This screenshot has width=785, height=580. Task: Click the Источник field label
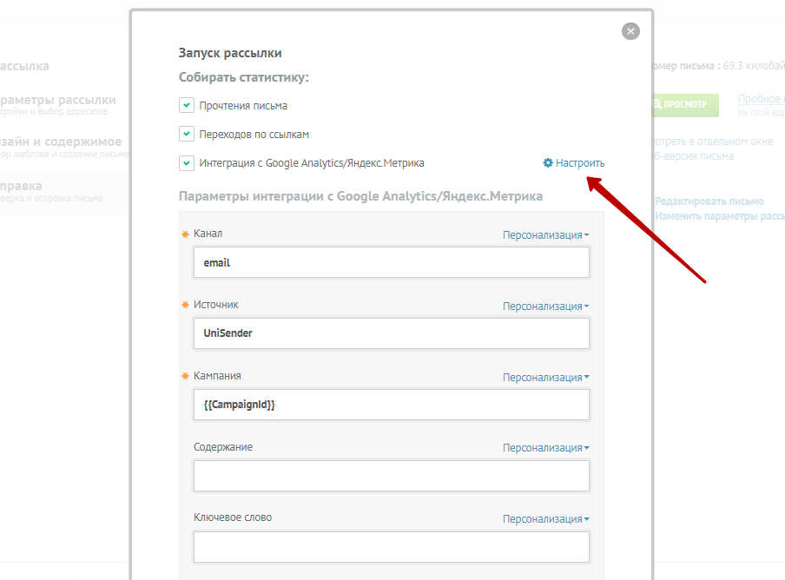(x=215, y=304)
